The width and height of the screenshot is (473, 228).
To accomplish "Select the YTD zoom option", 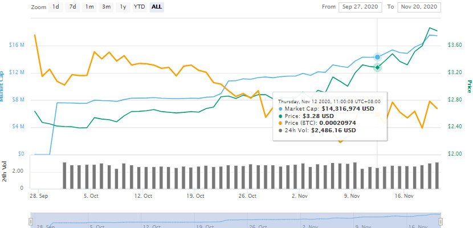I will pos(140,7).
